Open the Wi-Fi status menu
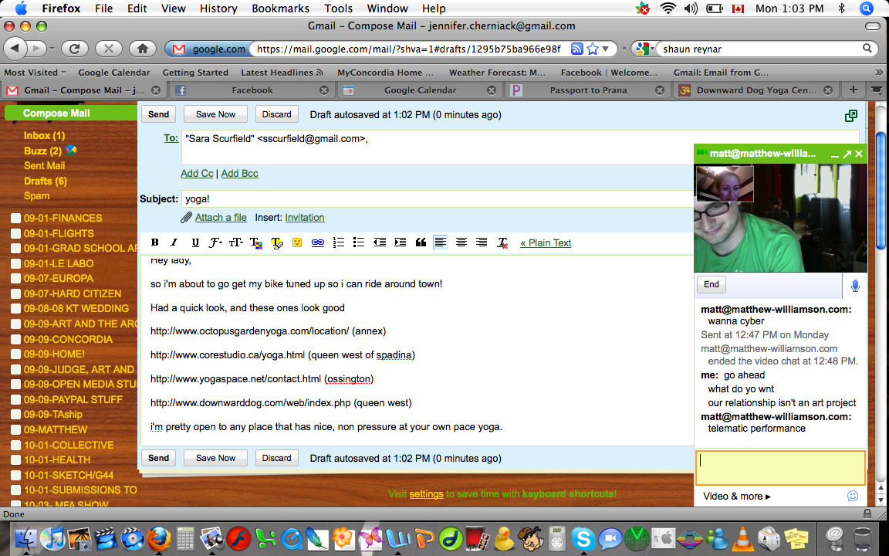This screenshot has height=556, width=889. (668, 8)
